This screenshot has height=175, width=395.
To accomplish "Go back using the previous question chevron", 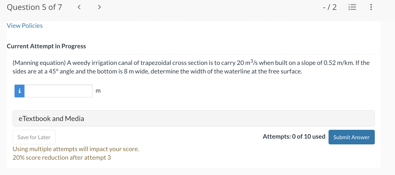I will 79,7.
